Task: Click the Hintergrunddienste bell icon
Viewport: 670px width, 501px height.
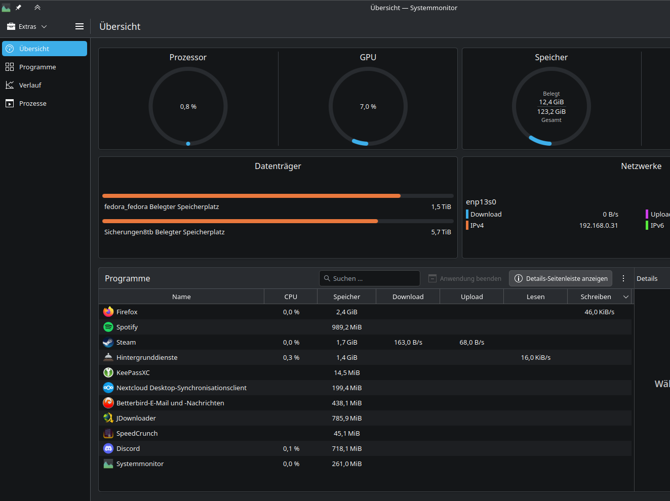Action: [x=108, y=357]
